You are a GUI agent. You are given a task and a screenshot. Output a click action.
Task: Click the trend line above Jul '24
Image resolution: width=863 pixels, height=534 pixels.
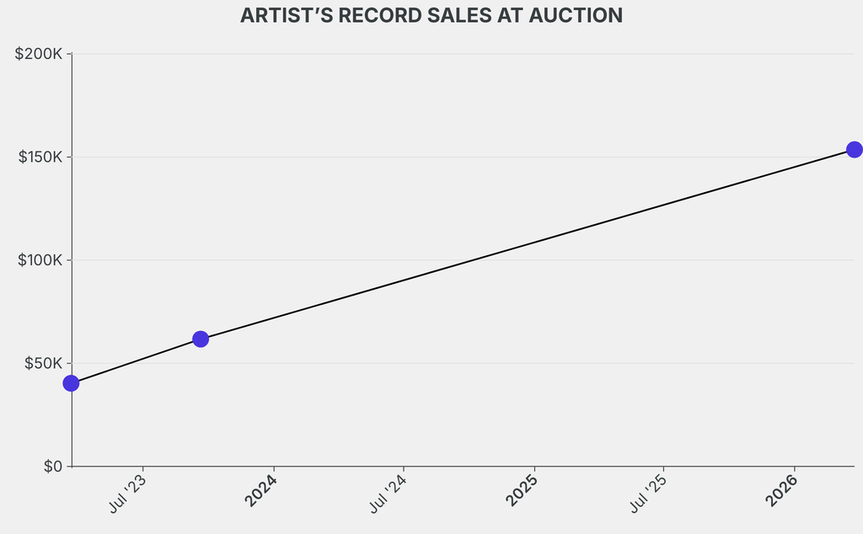[404, 282]
